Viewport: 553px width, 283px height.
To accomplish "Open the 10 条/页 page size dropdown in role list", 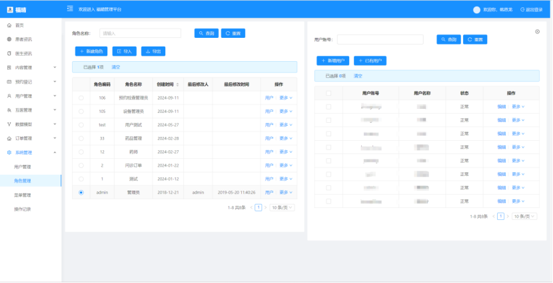I will coord(282,207).
